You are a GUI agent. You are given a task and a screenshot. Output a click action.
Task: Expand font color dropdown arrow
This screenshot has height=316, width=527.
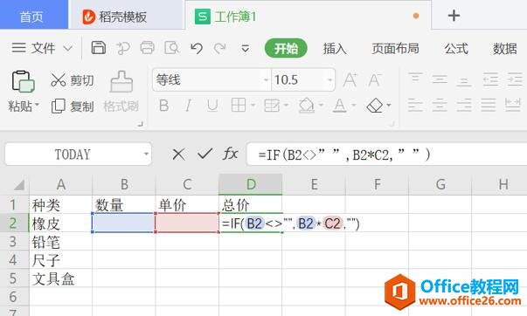coord(354,105)
